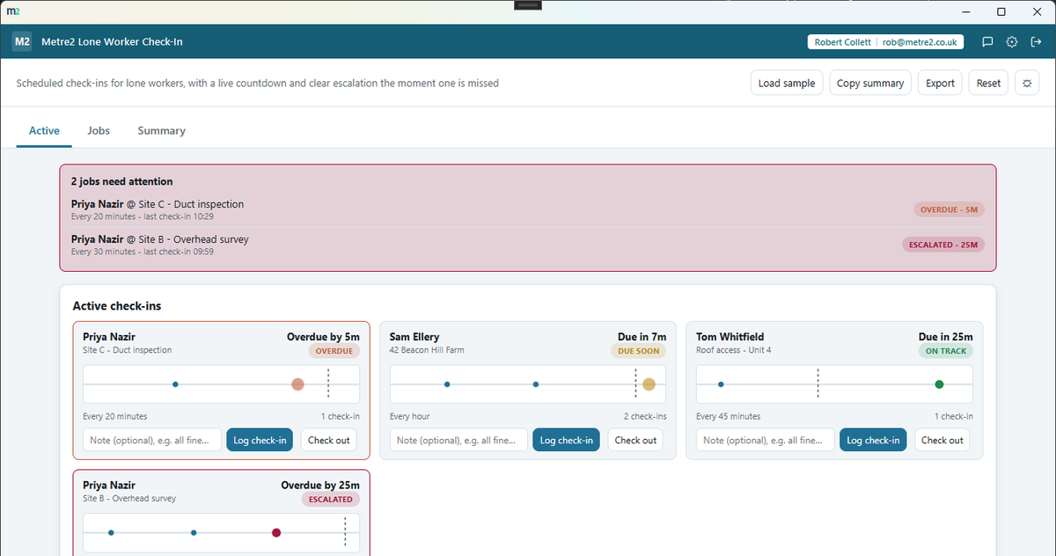
Task: Log check-in for Sam Ellery
Action: pos(566,440)
